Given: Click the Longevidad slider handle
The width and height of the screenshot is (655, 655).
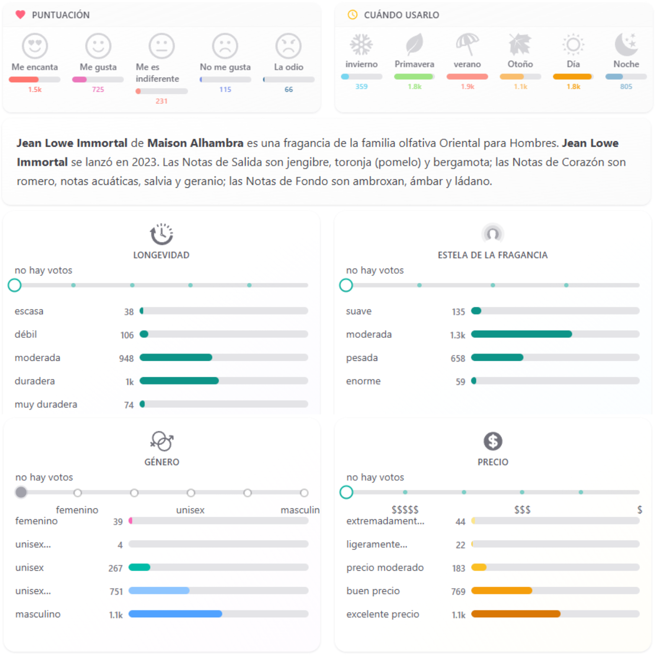Looking at the screenshot, I should pyautogui.click(x=15, y=285).
